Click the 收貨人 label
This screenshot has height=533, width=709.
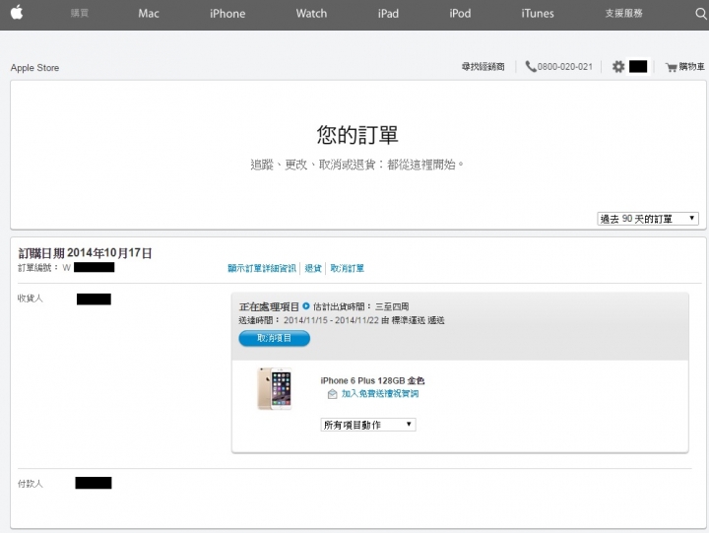30,299
